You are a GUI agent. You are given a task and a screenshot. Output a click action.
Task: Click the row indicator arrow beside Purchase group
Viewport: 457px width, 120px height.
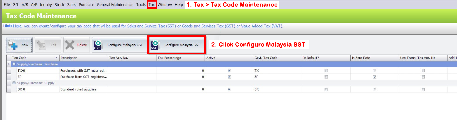pos(9,64)
